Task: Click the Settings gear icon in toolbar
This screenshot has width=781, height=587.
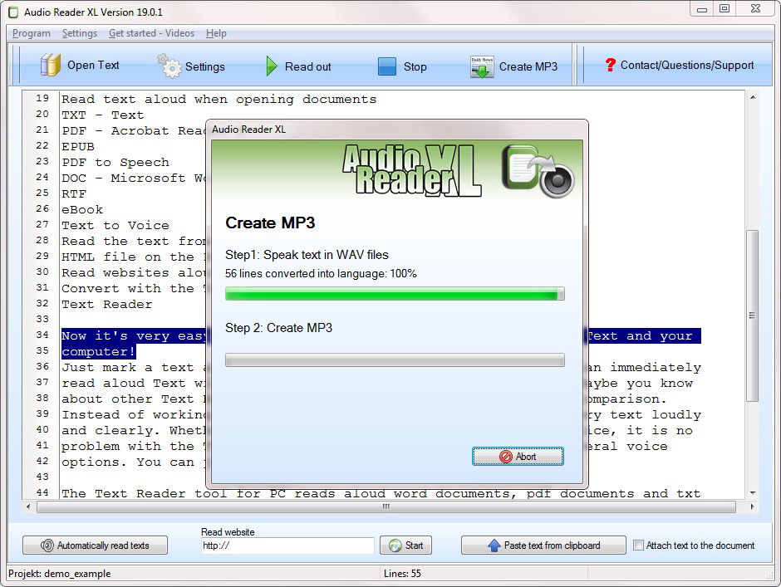Action: tap(169, 66)
